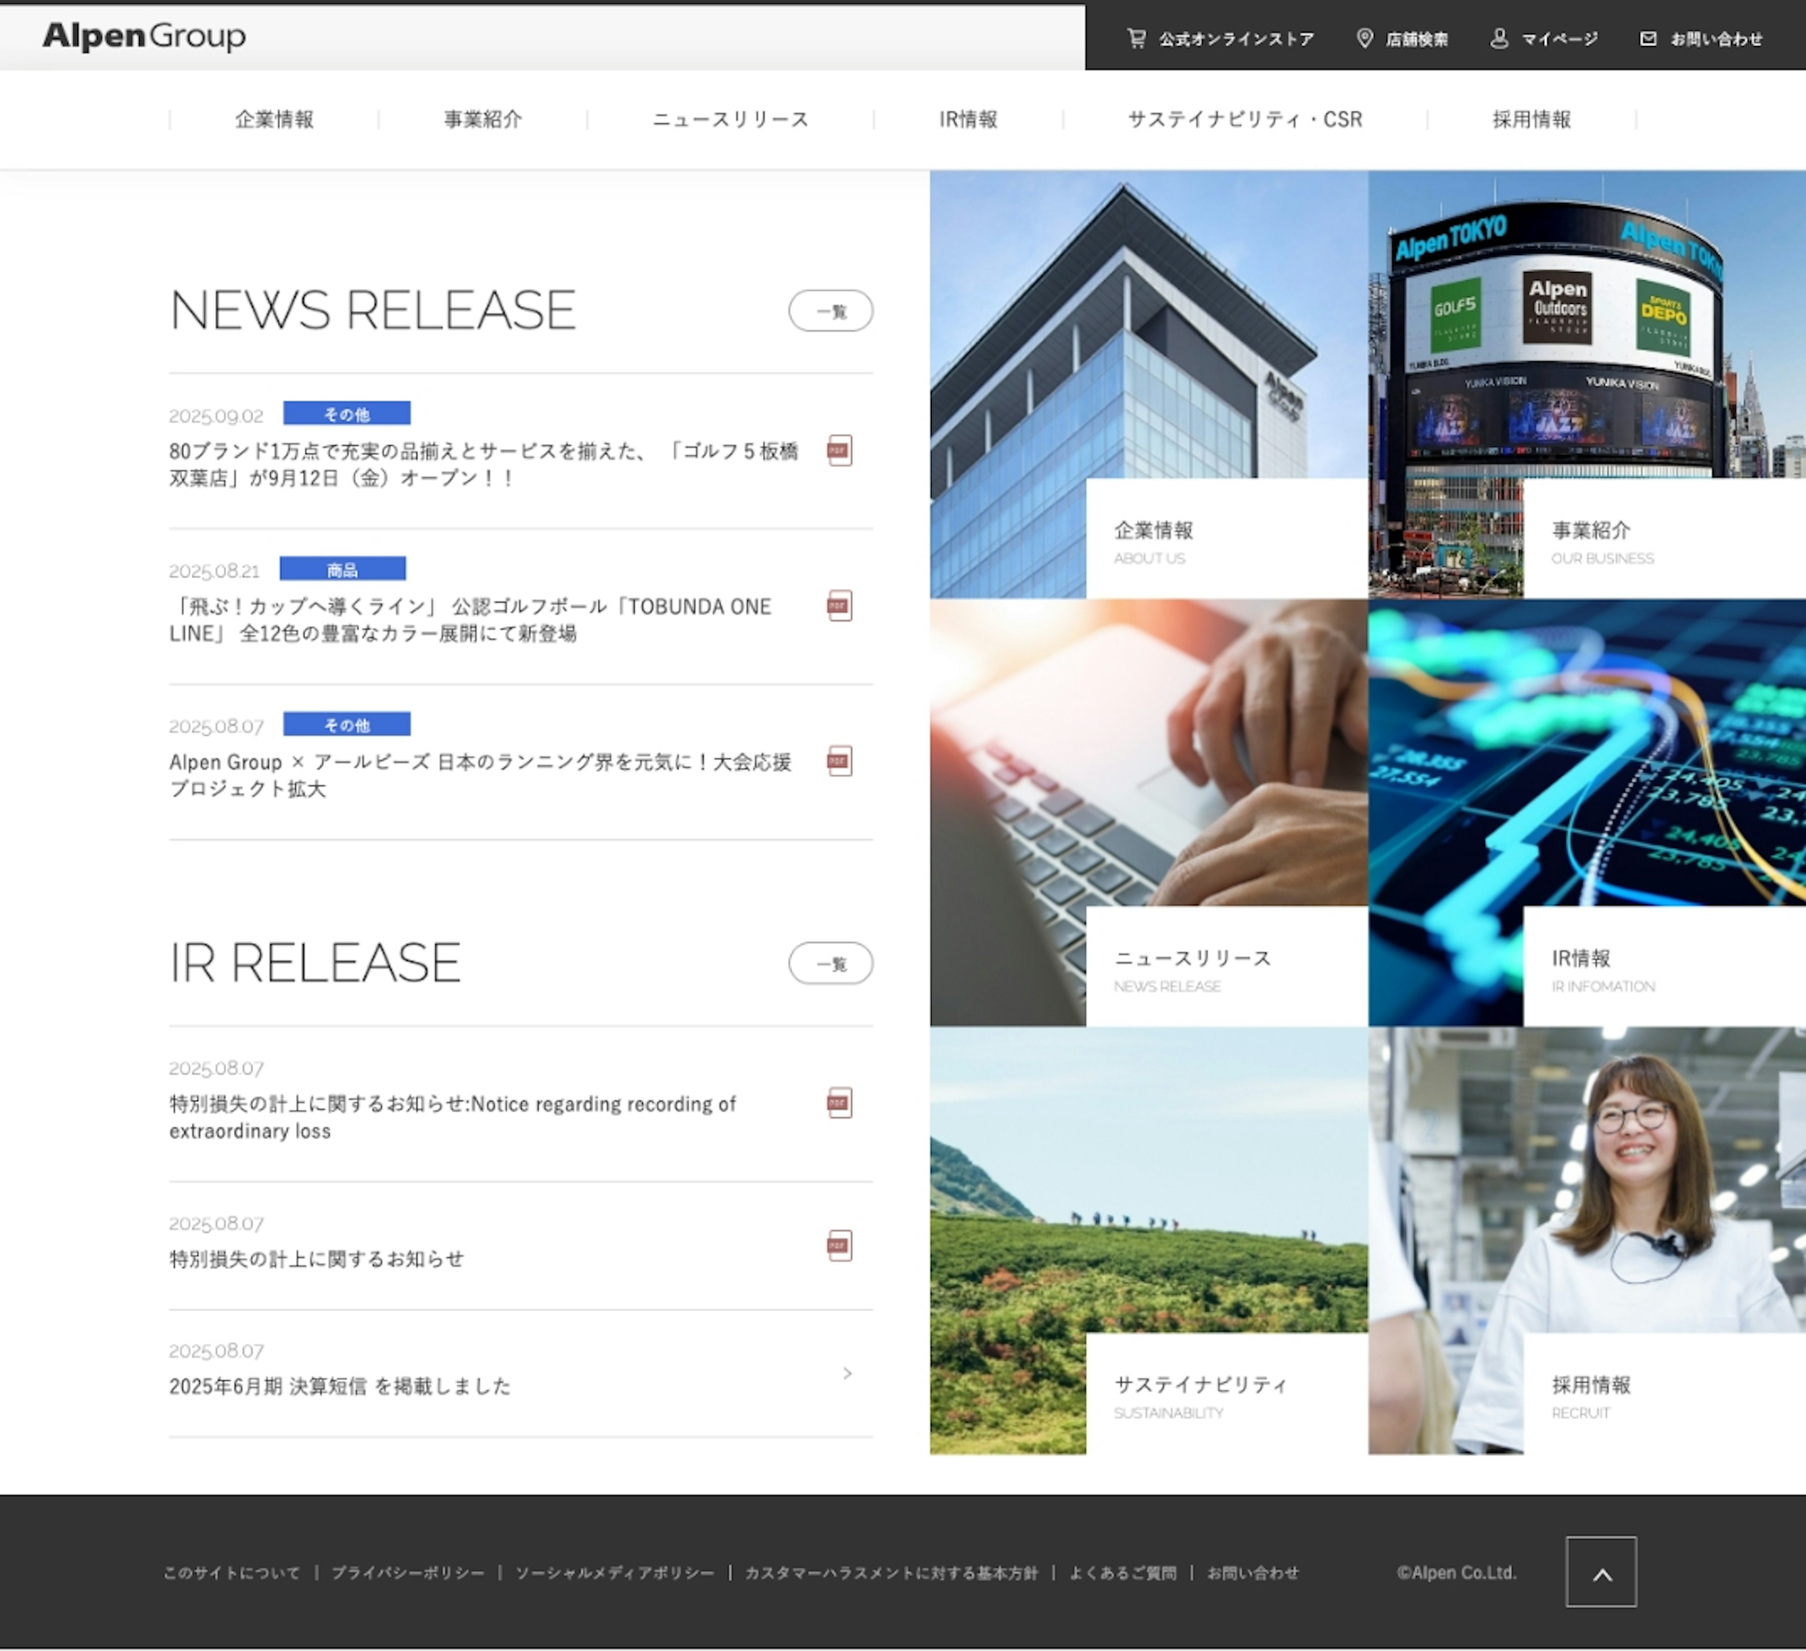
Task: Click the My Page user icon
Action: [1499, 39]
